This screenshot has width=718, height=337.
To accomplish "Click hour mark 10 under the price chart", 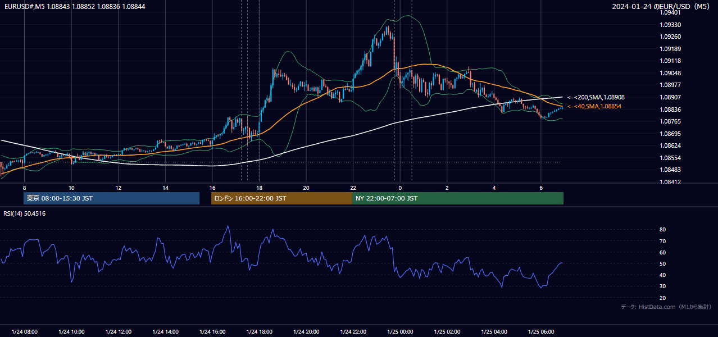I will (x=71, y=188).
